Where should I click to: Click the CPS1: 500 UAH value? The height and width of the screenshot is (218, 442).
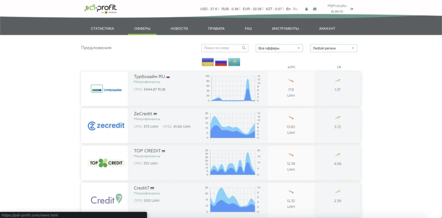coord(147,201)
